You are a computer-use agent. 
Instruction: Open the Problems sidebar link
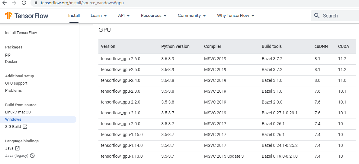pyautogui.click(x=14, y=90)
